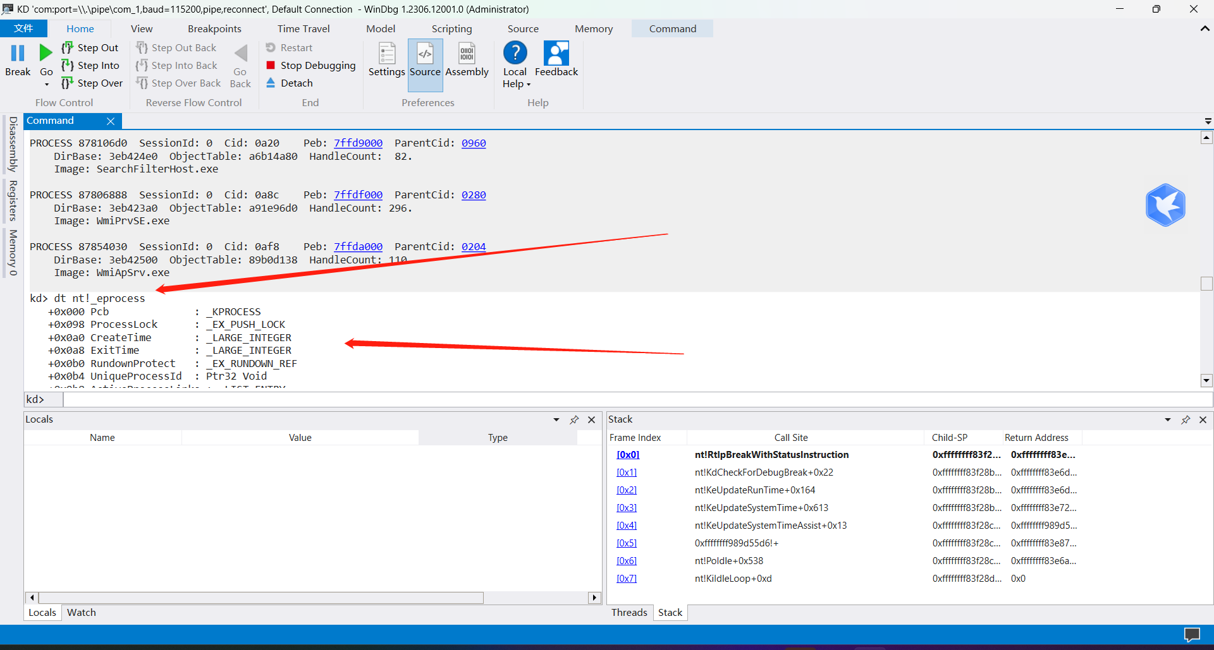Screen dimensions: 1214x650
Task: Open the Go button dropdown arrow
Action: click(46, 83)
